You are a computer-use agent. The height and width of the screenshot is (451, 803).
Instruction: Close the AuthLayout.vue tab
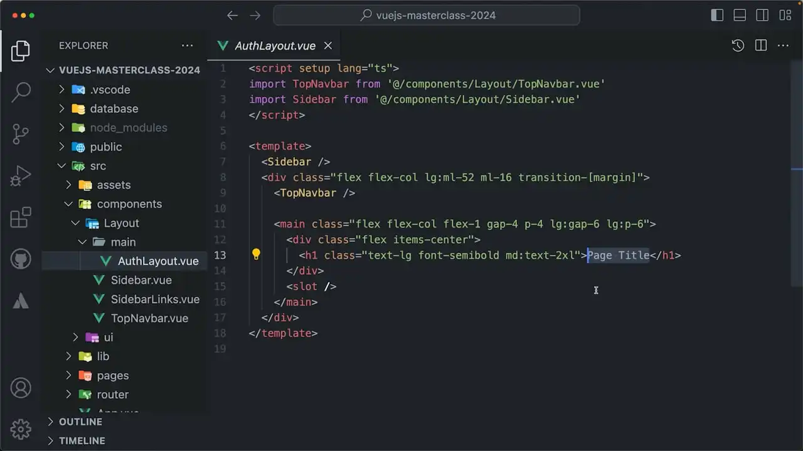tap(328, 46)
